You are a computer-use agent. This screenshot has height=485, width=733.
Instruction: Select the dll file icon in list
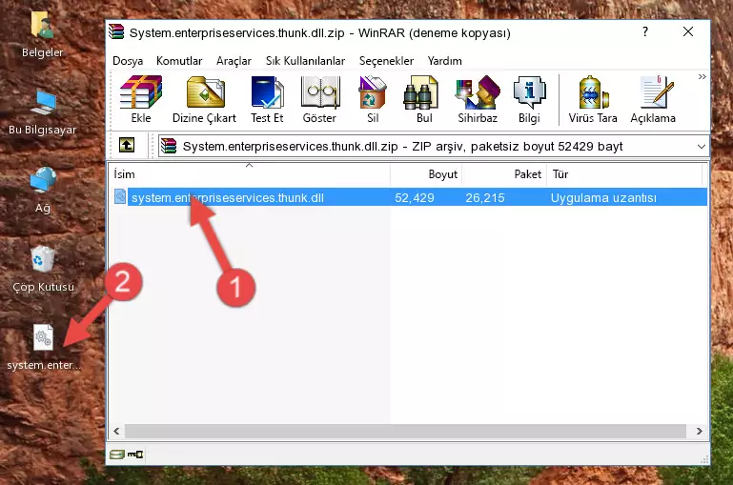tap(120, 196)
